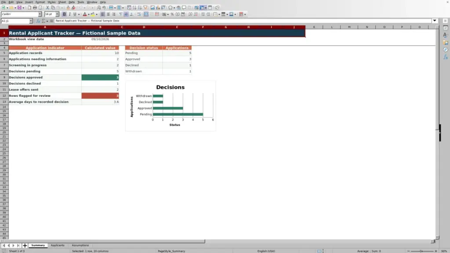Open font color dropdown arrow

(89, 14)
